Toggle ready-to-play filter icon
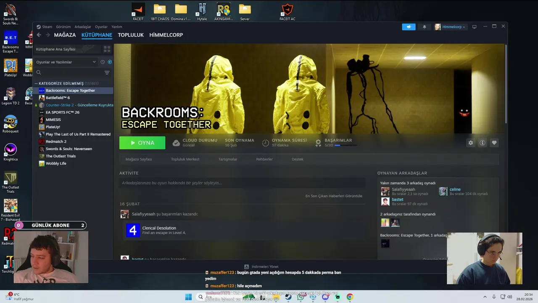 (x=110, y=62)
